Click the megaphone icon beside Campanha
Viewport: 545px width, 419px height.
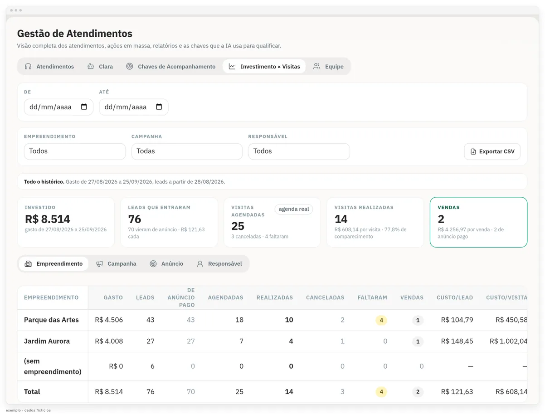tap(99, 264)
